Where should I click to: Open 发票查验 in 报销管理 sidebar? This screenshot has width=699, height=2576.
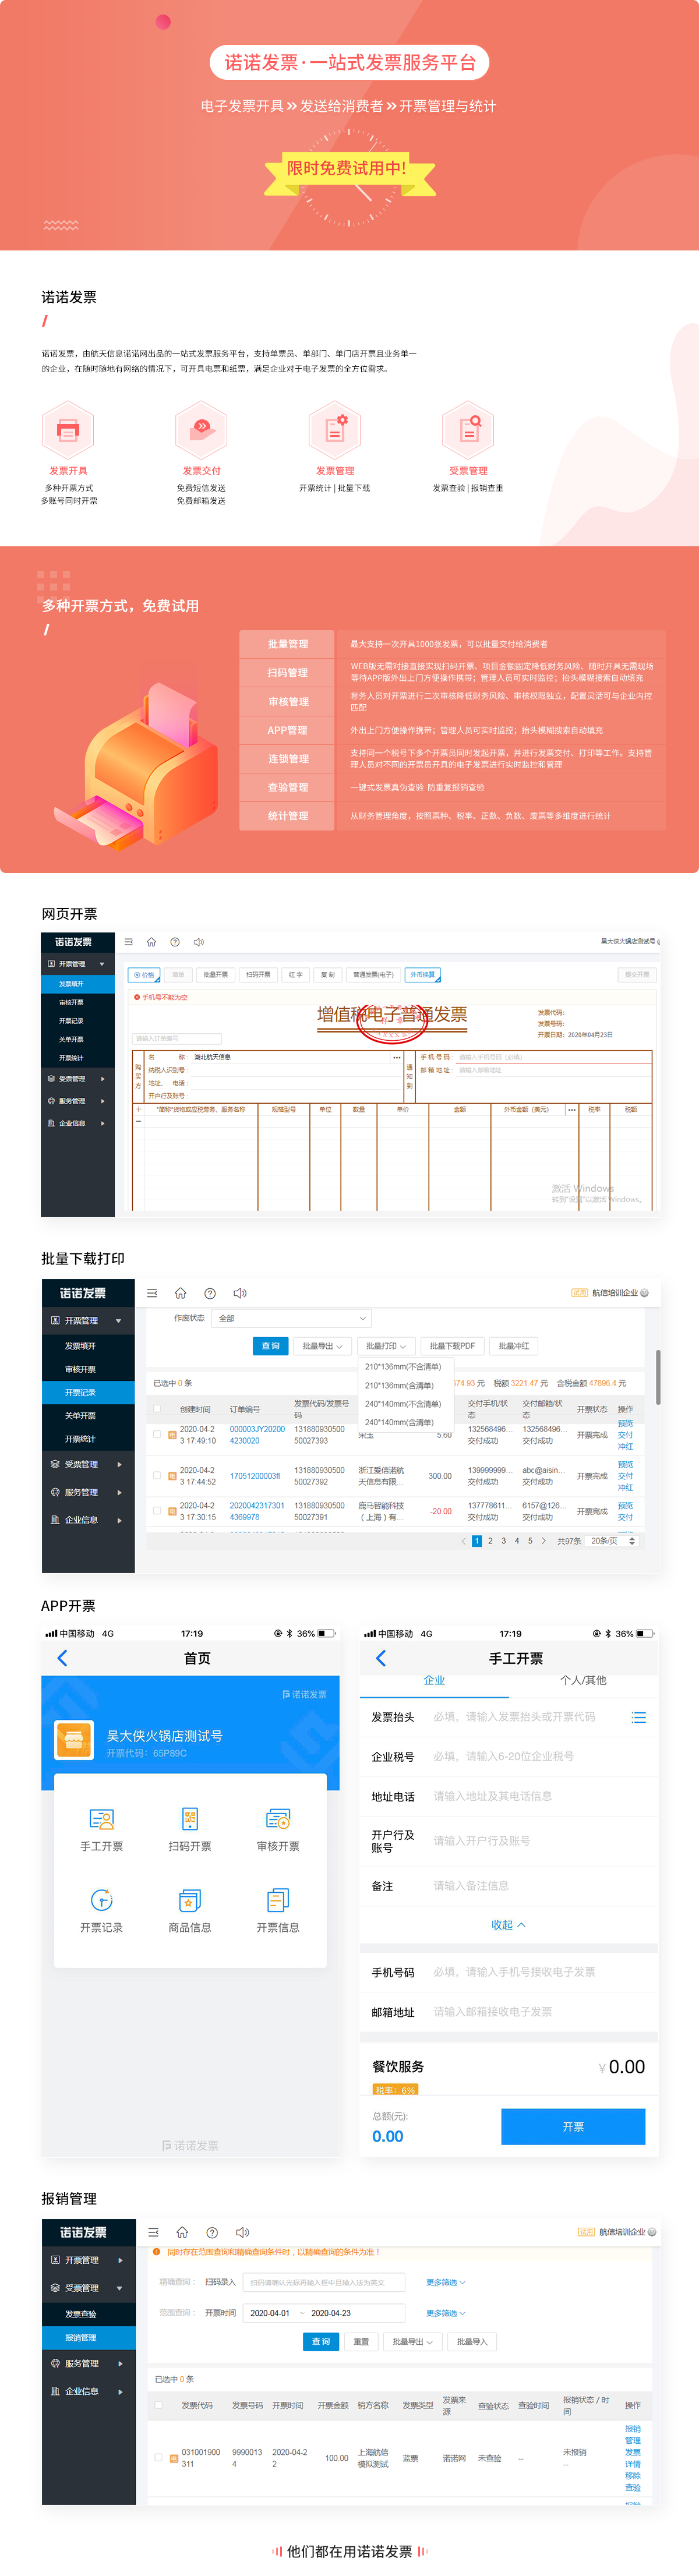point(88,2314)
